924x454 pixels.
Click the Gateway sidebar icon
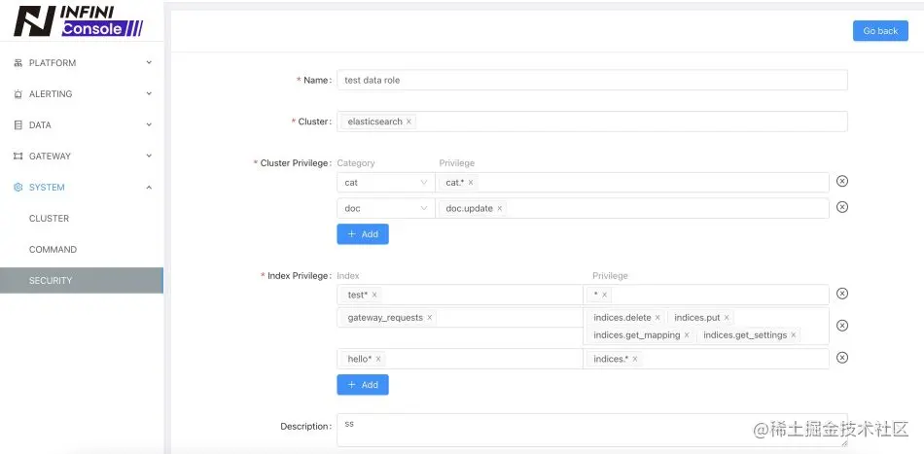point(18,157)
